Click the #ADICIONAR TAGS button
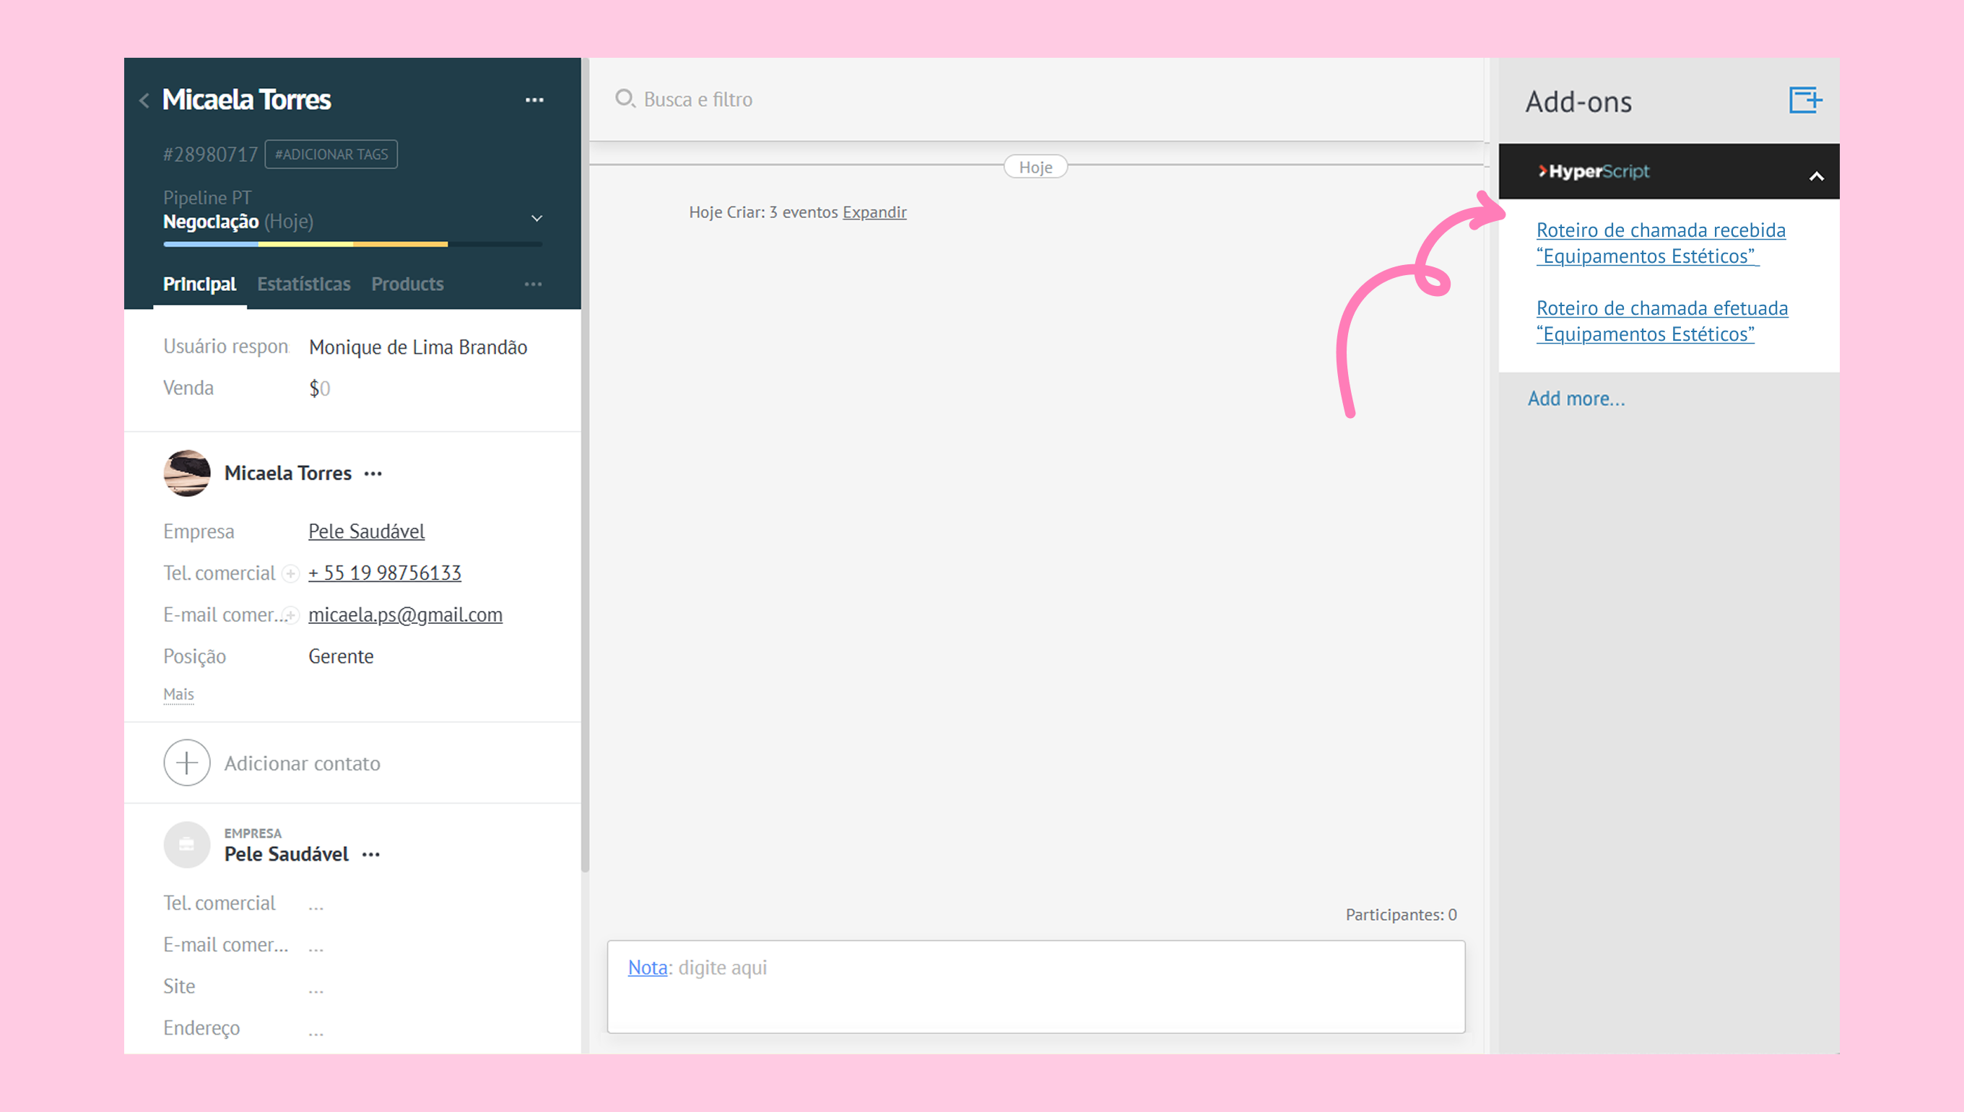This screenshot has height=1112, width=1964. click(331, 155)
